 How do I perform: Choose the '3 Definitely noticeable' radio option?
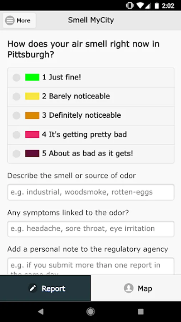coord(16,116)
